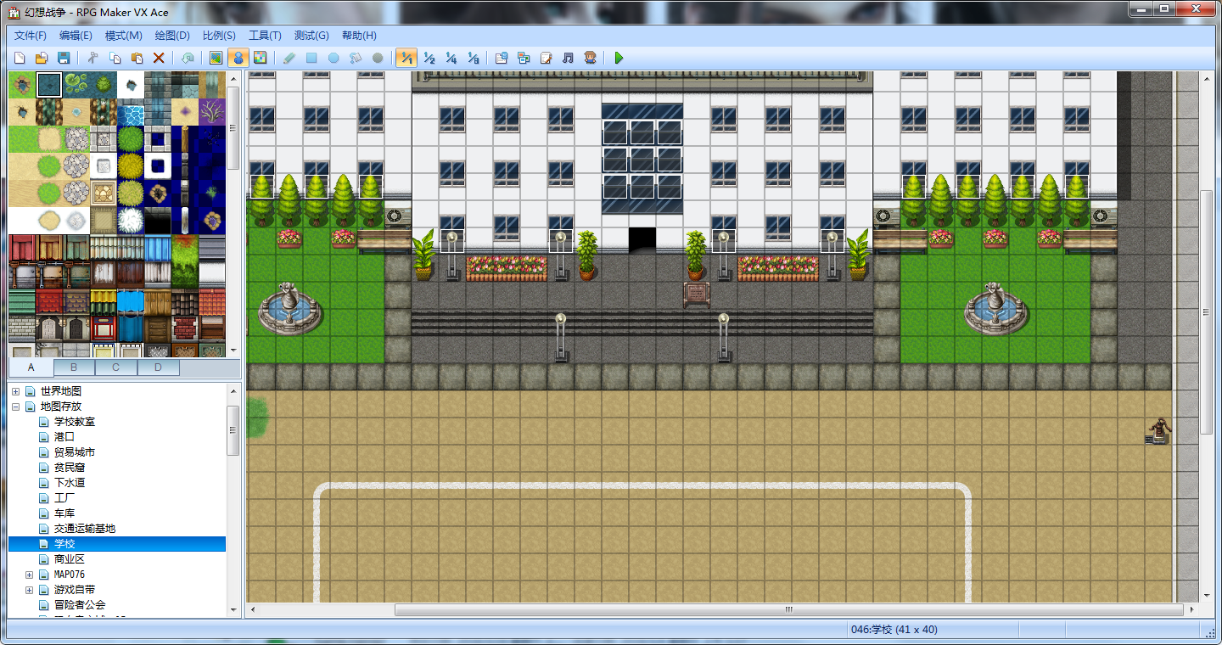Collapse the 地图存放 tree node
Viewport: 1222px width, 645px height.
[x=15, y=407]
